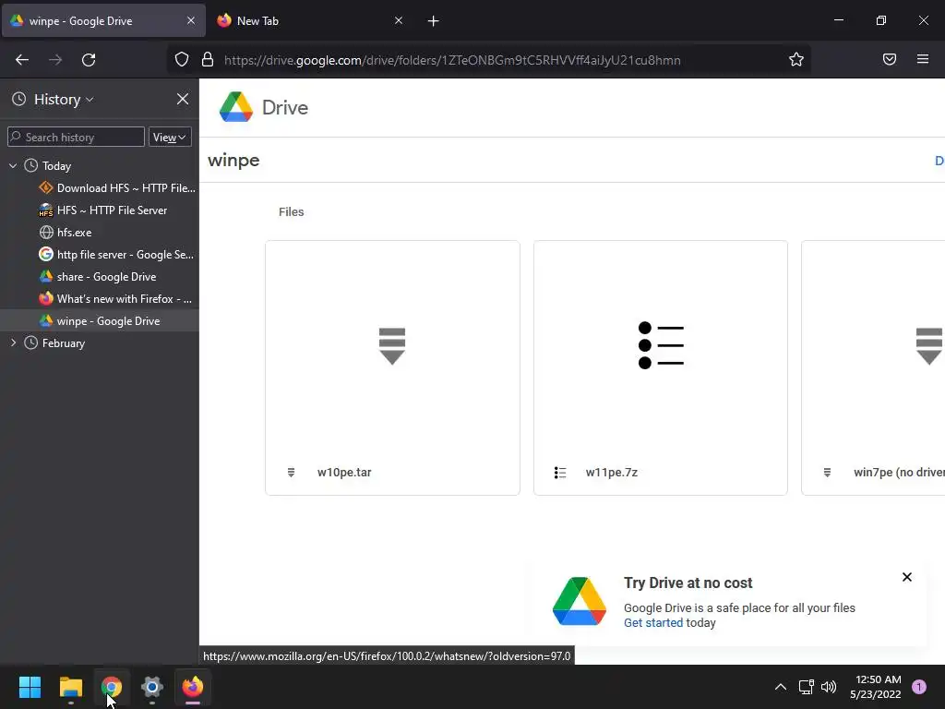Switch to the New Tab tab
This screenshot has height=709, width=945.
click(x=310, y=20)
